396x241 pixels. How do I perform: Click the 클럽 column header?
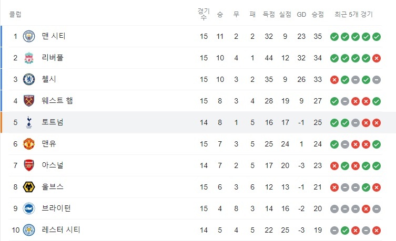[x=15, y=15]
